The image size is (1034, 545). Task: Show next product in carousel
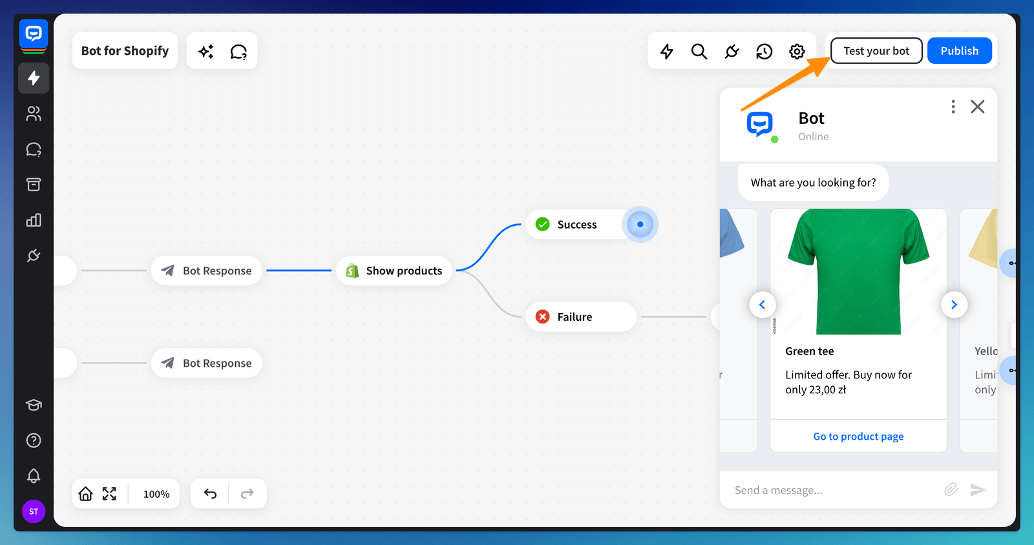click(x=954, y=305)
